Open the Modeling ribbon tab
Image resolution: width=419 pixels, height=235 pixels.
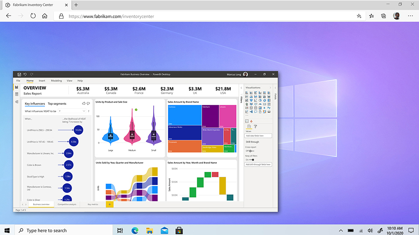56,81
